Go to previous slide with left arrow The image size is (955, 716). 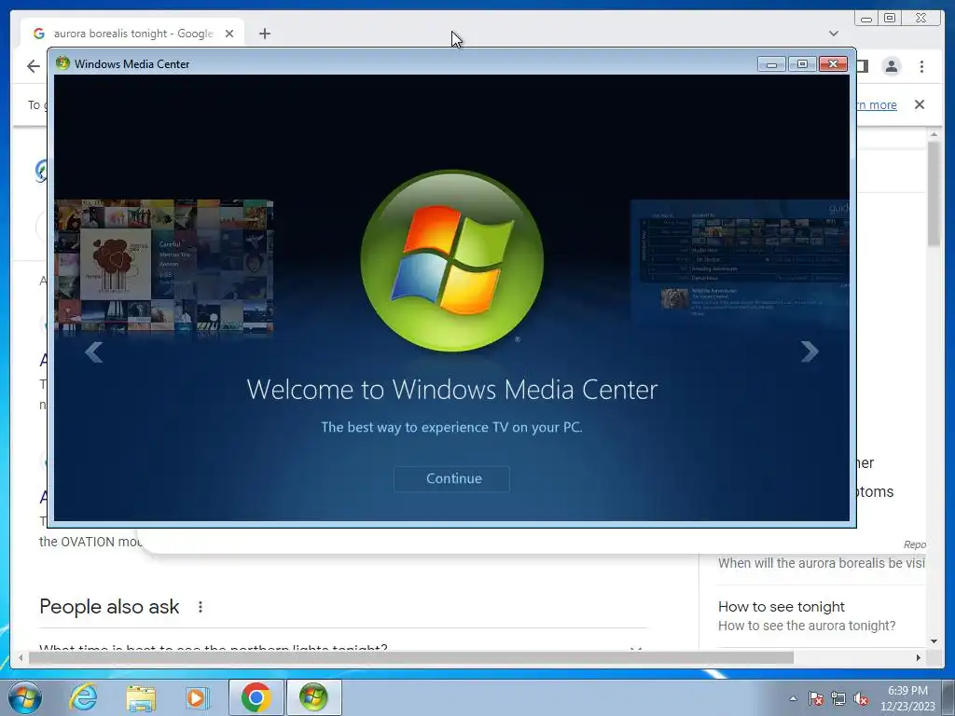click(94, 351)
